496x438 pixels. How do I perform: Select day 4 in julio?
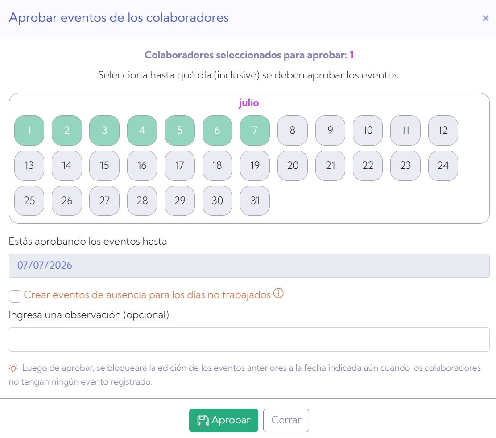pos(142,131)
